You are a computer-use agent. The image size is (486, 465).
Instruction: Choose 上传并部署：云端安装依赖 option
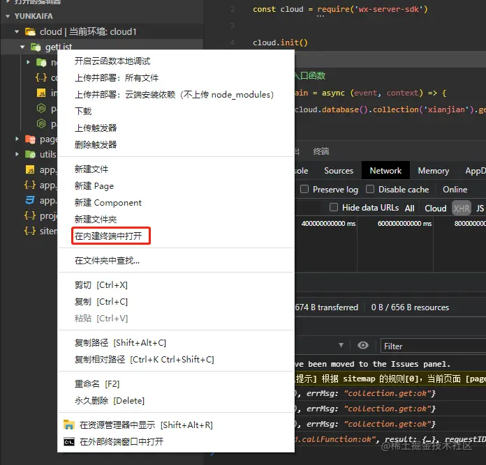(176, 95)
